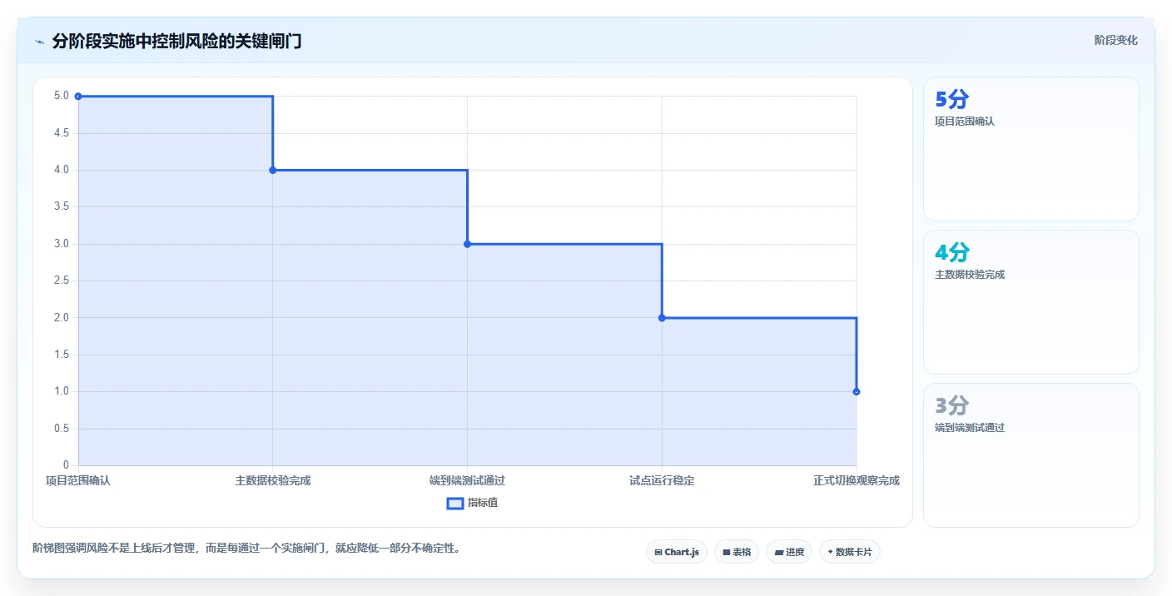Click the data point at 端到端测试通过
The height and width of the screenshot is (596, 1172).
click(467, 244)
